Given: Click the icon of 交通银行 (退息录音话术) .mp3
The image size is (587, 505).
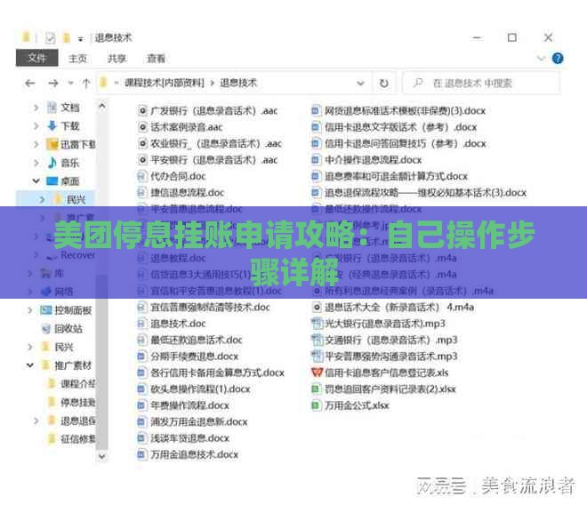Looking at the screenshot, I should tap(318, 340).
